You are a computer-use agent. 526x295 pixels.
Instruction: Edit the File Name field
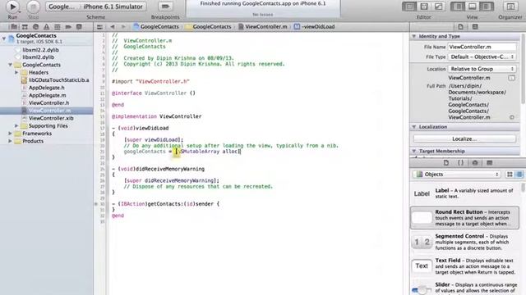[x=482, y=47]
